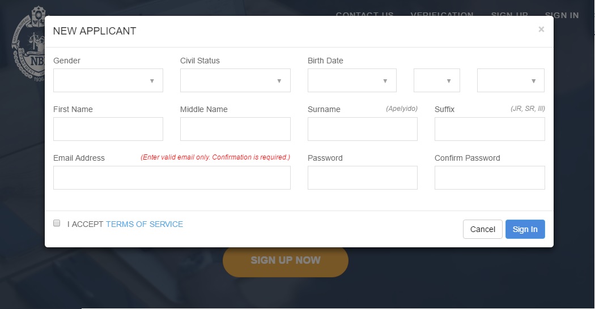Open the Sign In menu item
Image resolution: width=595 pixels, height=309 pixels.
coord(562,15)
